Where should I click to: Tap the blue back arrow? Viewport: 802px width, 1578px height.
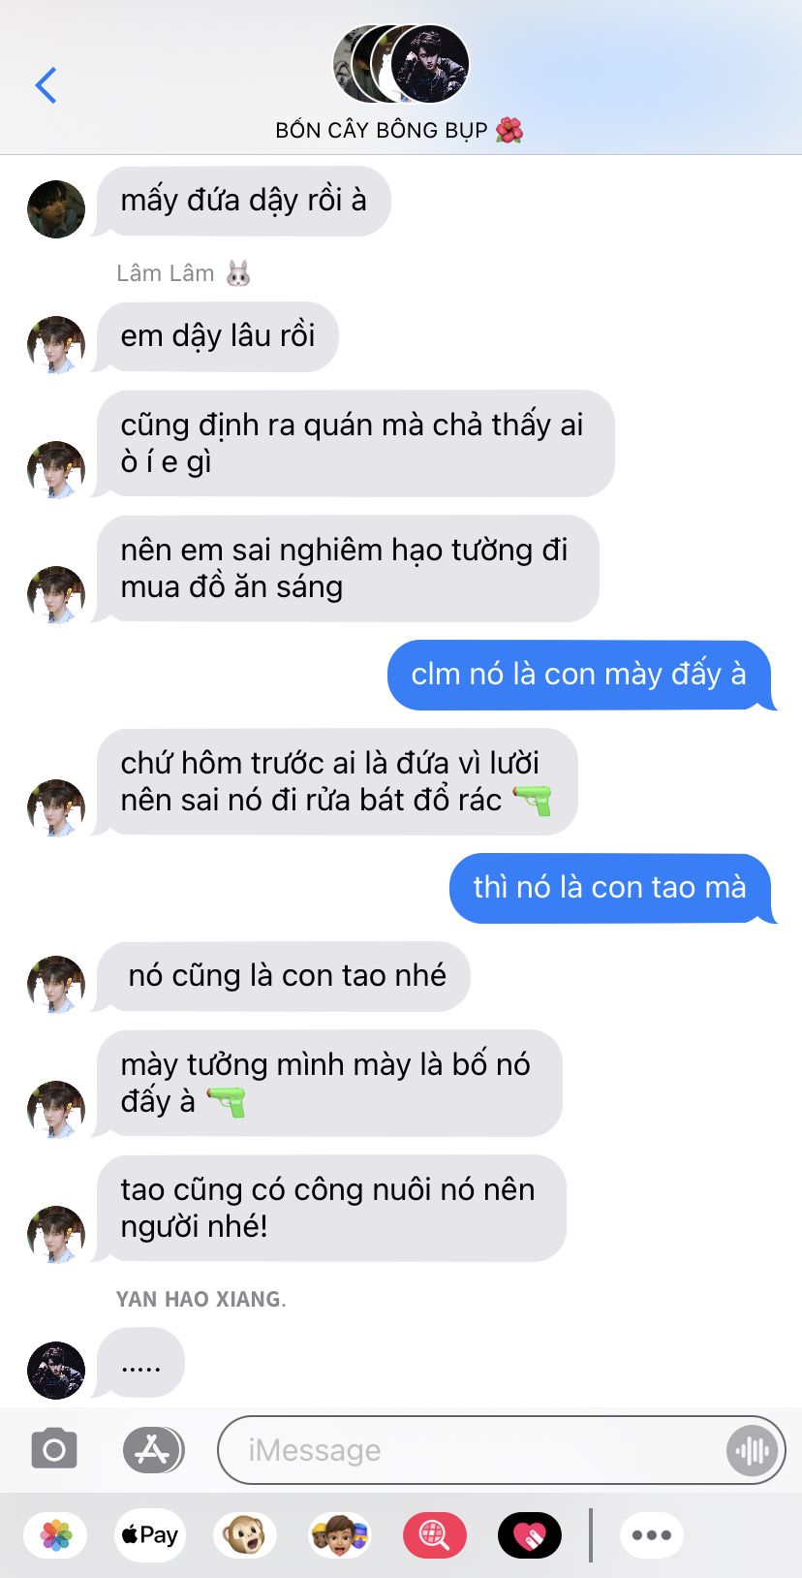46,85
